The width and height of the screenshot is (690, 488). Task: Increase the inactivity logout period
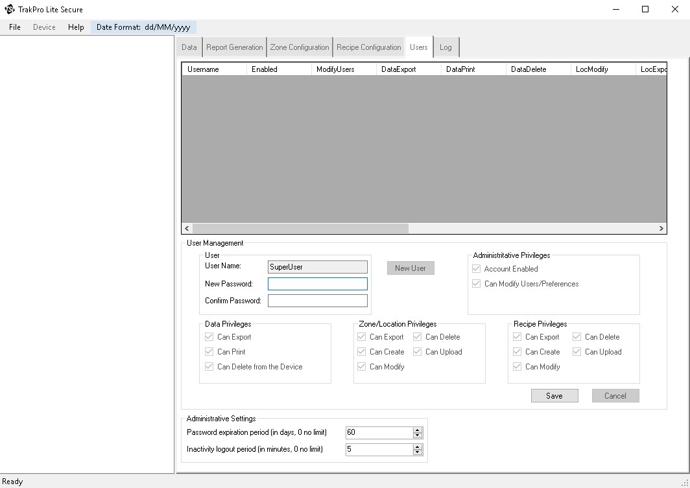[x=418, y=447]
